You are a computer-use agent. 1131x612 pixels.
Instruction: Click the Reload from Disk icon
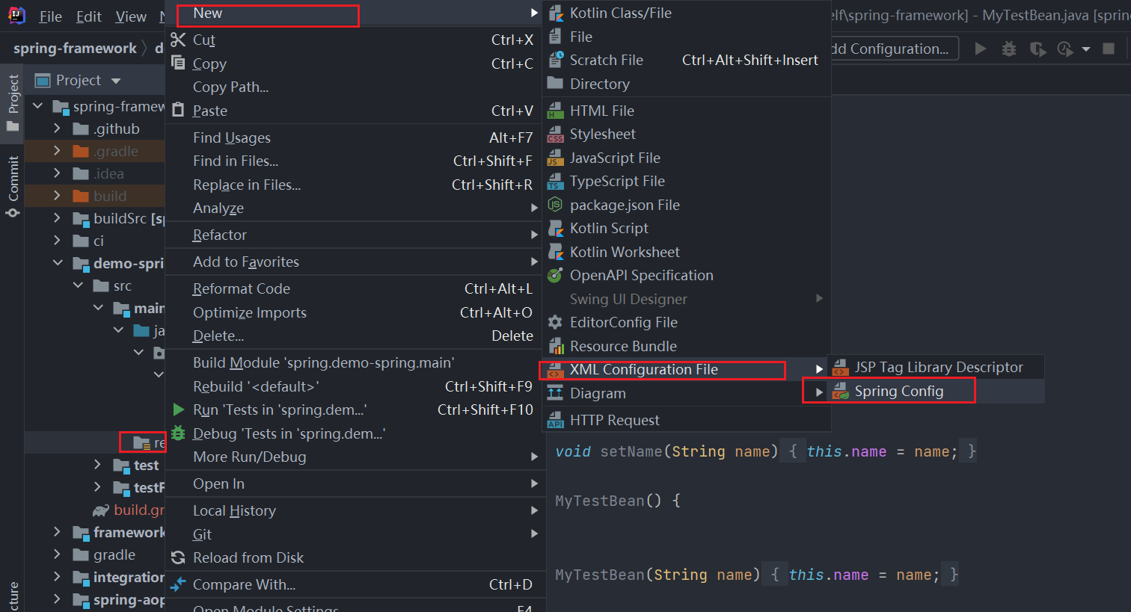(x=178, y=557)
